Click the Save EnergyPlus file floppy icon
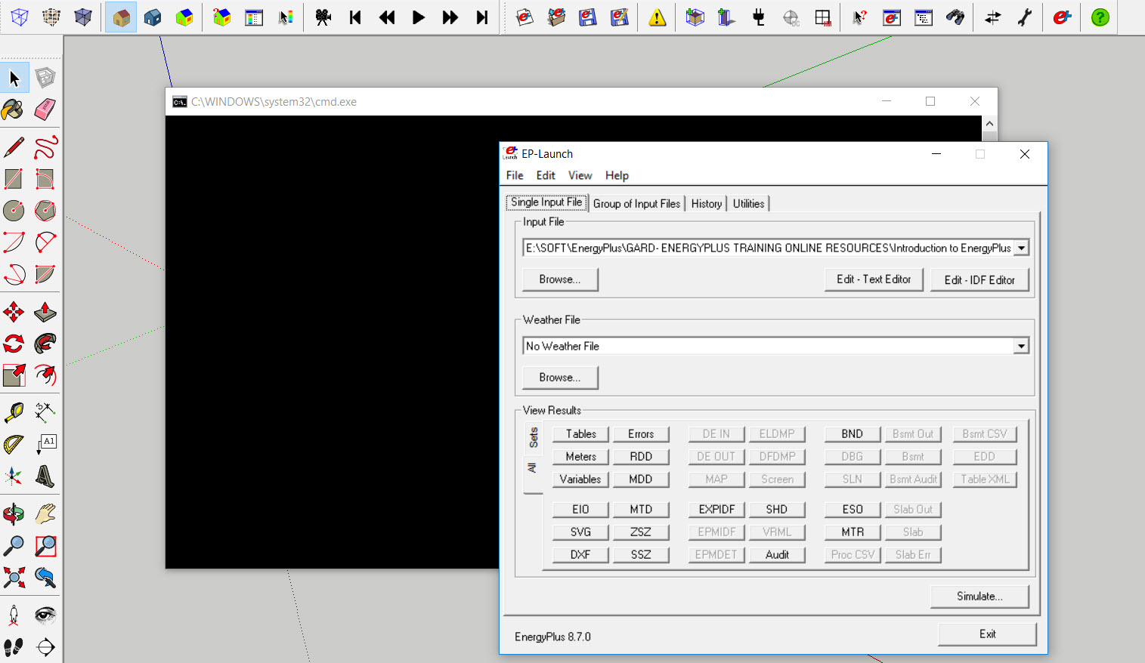1145x663 pixels. point(588,17)
